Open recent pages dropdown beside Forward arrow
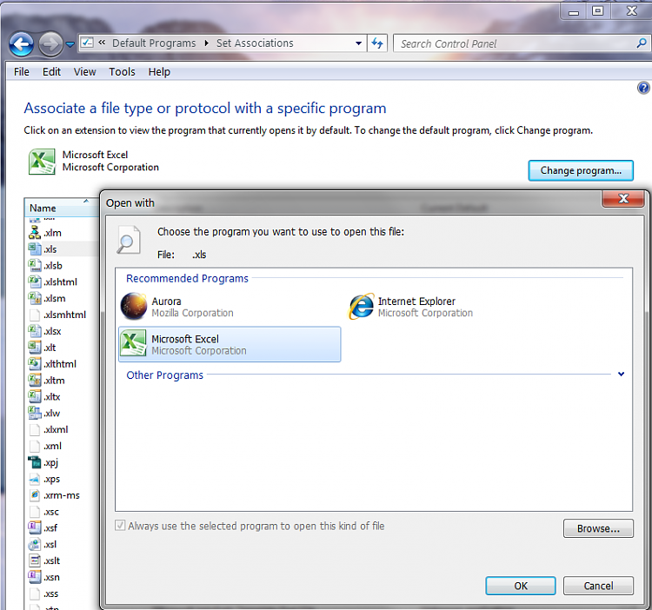Viewport: 652px width, 610px height. (x=70, y=44)
